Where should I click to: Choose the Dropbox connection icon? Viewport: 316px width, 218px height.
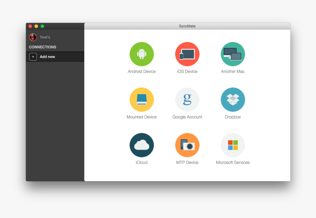click(233, 99)
